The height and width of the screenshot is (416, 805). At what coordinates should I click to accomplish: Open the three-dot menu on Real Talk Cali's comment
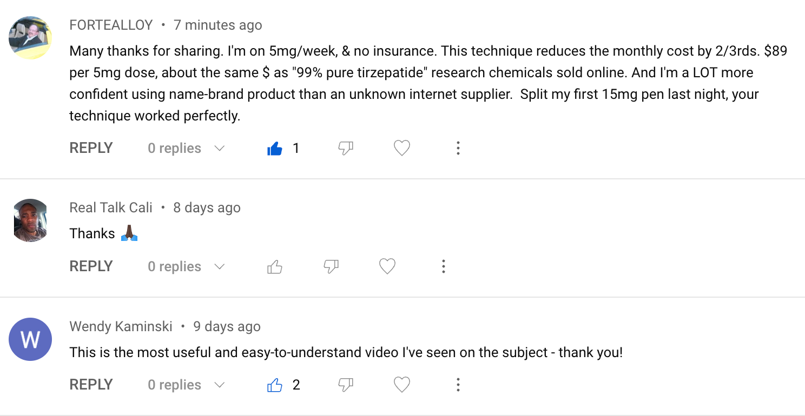click(x=444, y=266)
